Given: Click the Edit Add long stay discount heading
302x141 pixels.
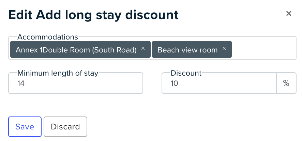Looking at the screenshot, I should coord(93,15).
